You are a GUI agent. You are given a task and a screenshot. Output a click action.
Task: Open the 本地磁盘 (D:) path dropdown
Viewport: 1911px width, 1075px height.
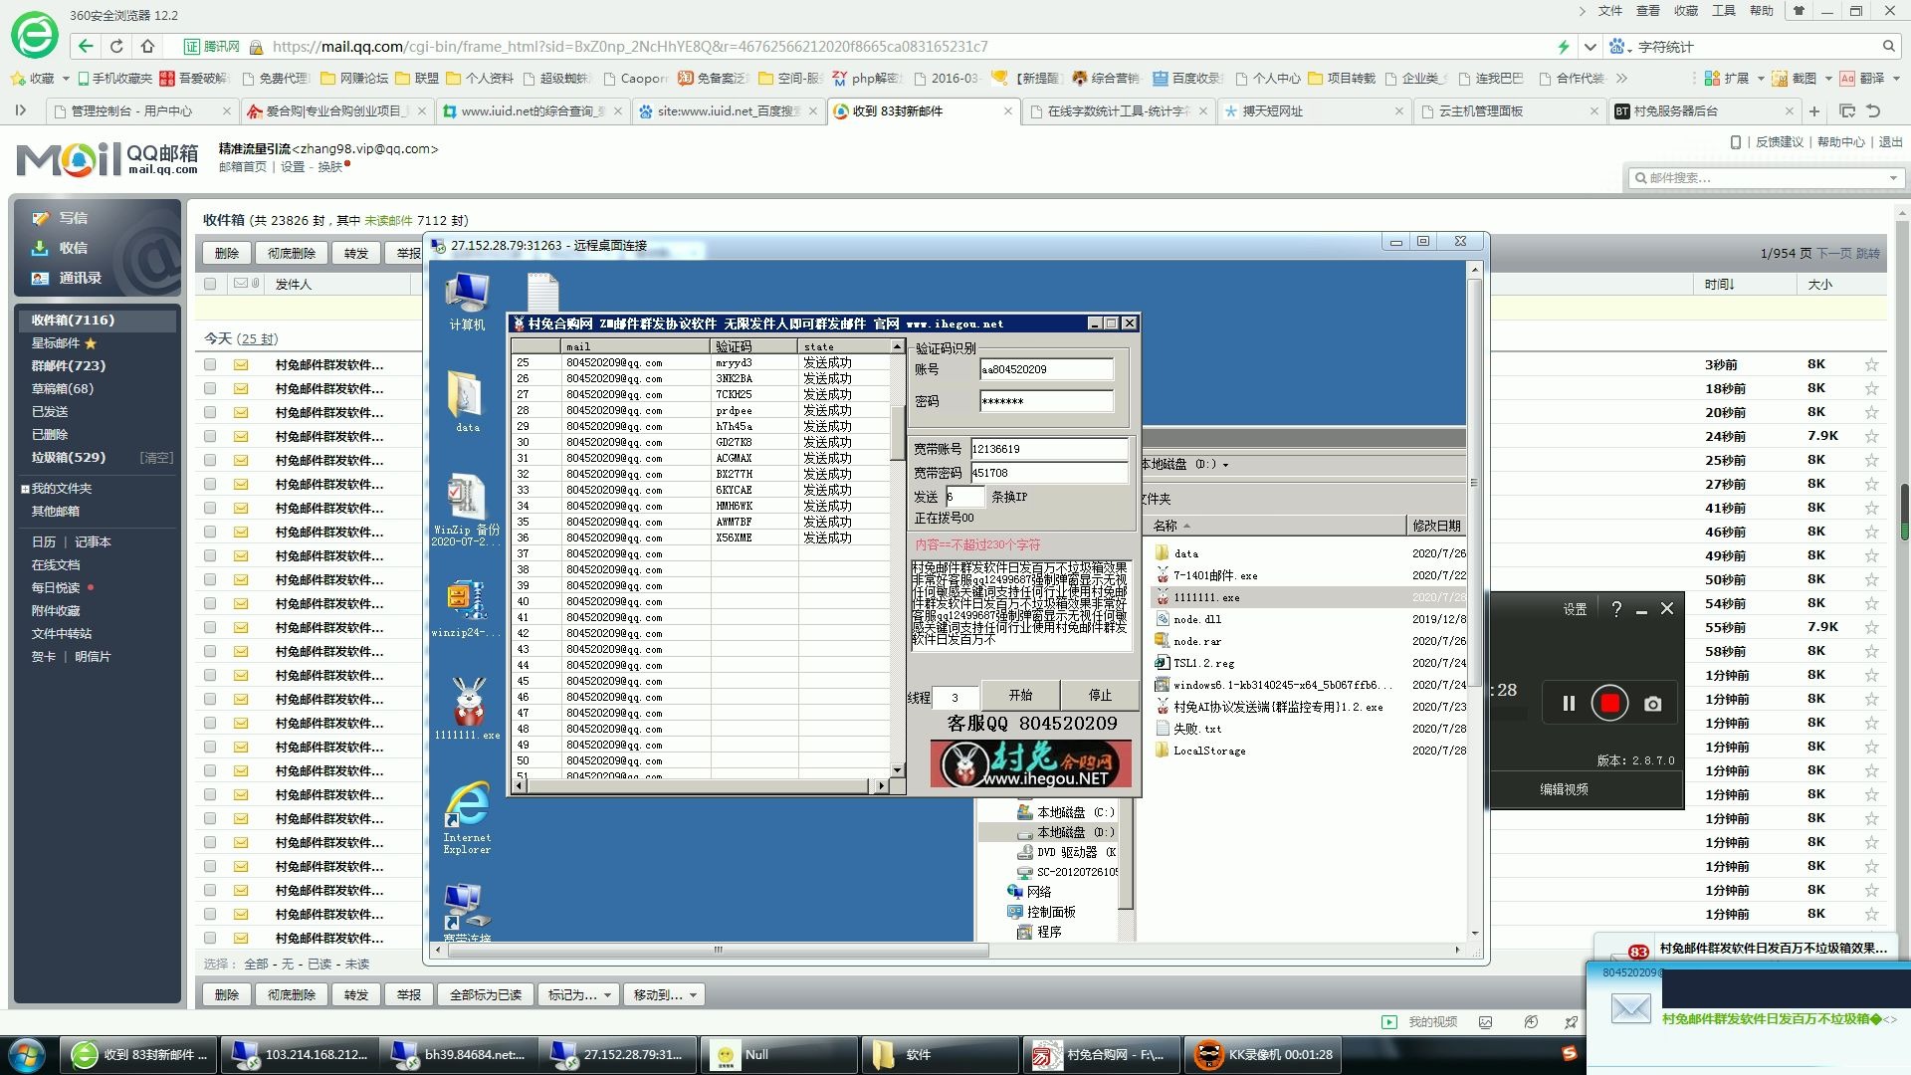[x=1225, y=465]
